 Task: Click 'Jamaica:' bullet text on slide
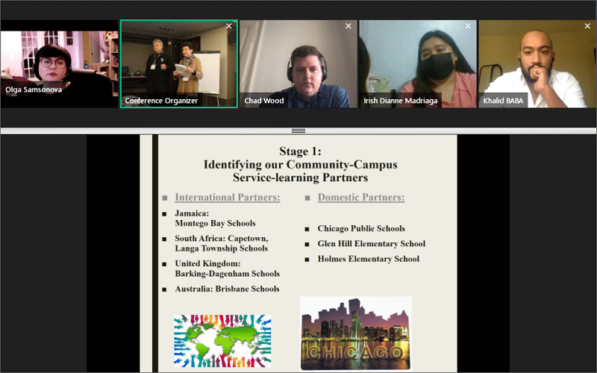pos(192,213)
